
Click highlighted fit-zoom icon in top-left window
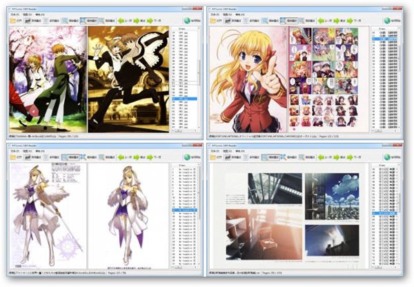tap(83, 21)
